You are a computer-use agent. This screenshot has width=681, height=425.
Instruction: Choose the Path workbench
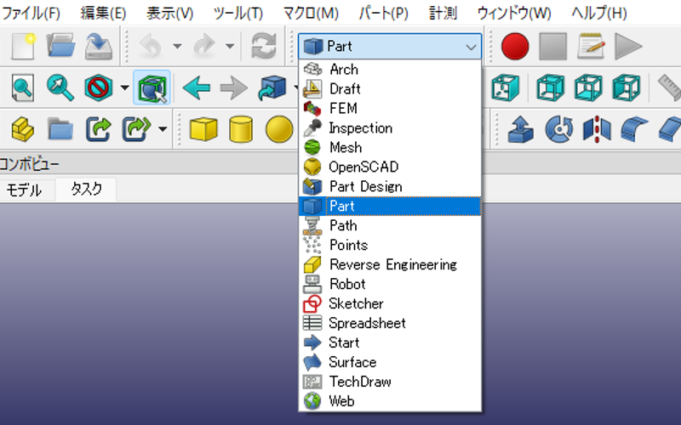(390, 225)
